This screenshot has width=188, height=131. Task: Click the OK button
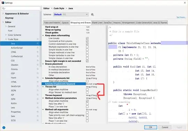coord(151,127)
